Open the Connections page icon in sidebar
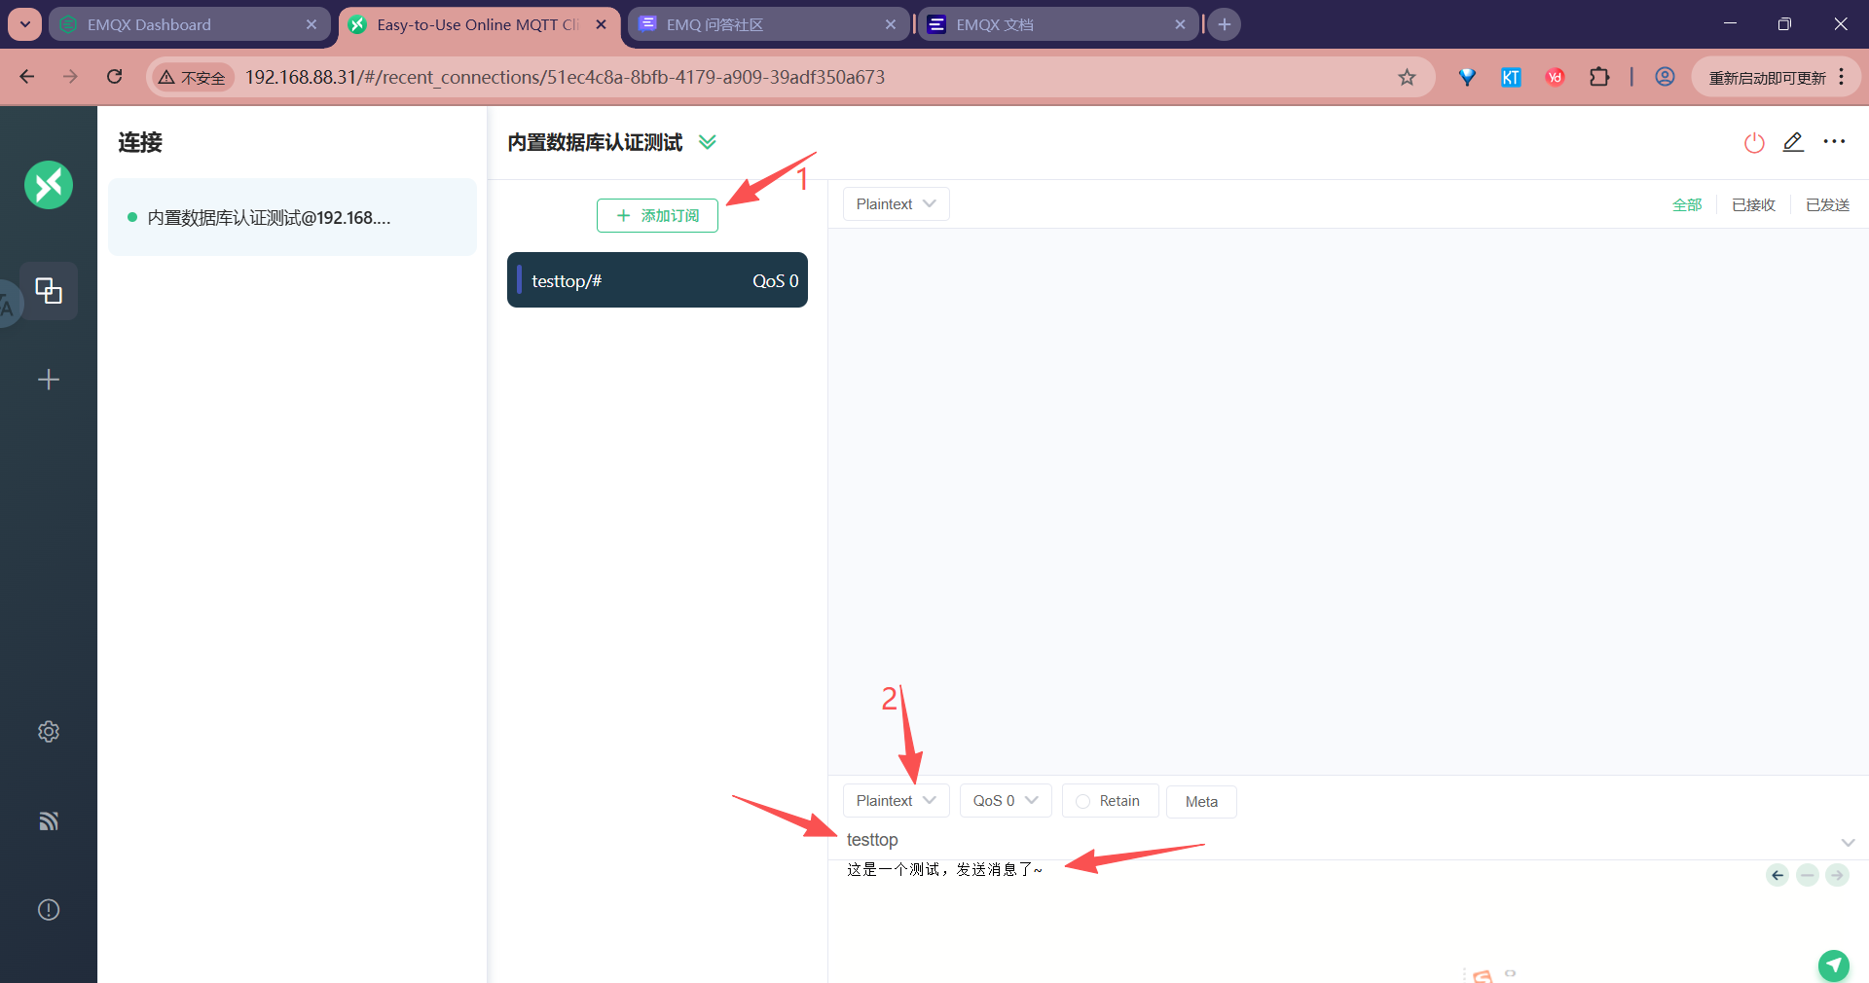Image resolution: width=1869 pixels, height=983 pixels. pos(49,290)
